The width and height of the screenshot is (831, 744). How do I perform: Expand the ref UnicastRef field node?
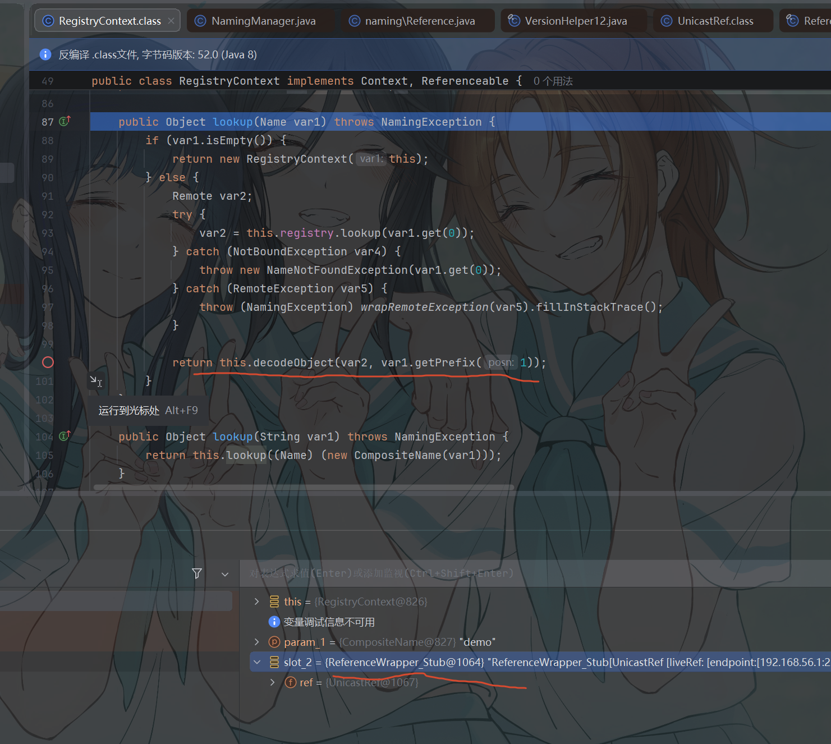(x=273, y=682)
